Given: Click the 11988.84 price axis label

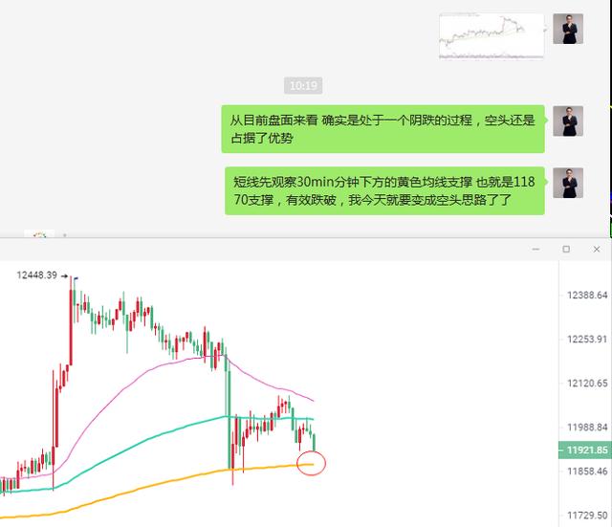Looking at the screenshot, I should 587,428.
